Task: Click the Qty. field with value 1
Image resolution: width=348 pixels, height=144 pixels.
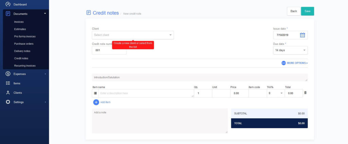Action: (203, 93)
